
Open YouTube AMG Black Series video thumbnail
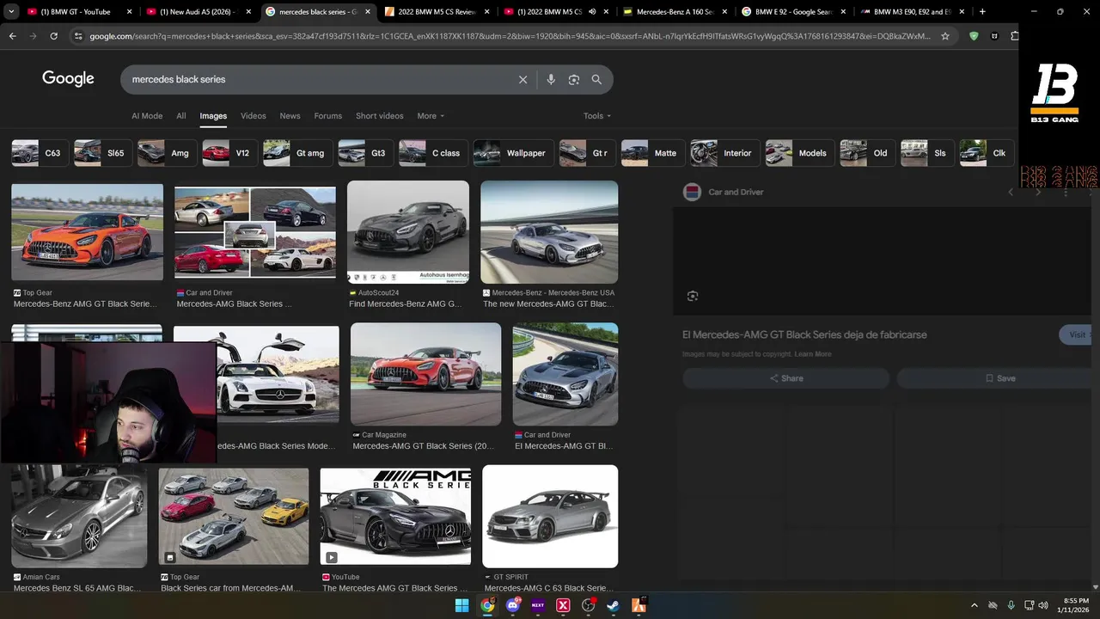tap(395, 517)
